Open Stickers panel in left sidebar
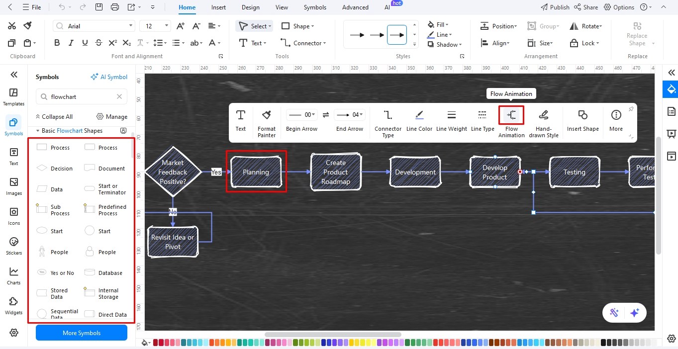Viewport: 678px width, 349px height. (x=14, y=246)
